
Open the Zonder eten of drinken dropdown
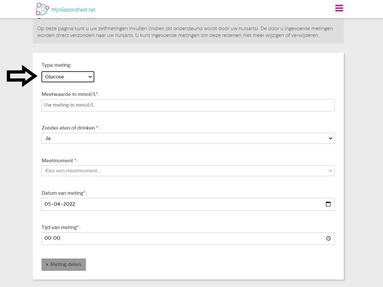(188, 138)
